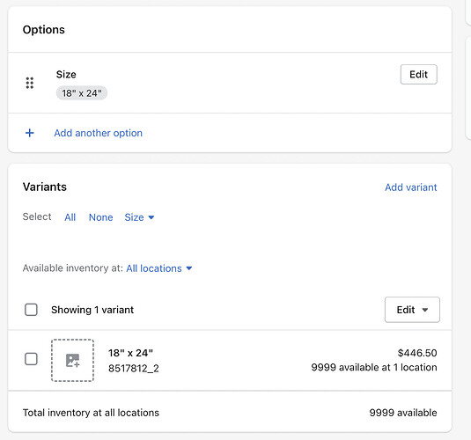Viewport: 471px width, 440px height.
Task: Open the 18" x 24" variant title
Action: pos(130,353)
